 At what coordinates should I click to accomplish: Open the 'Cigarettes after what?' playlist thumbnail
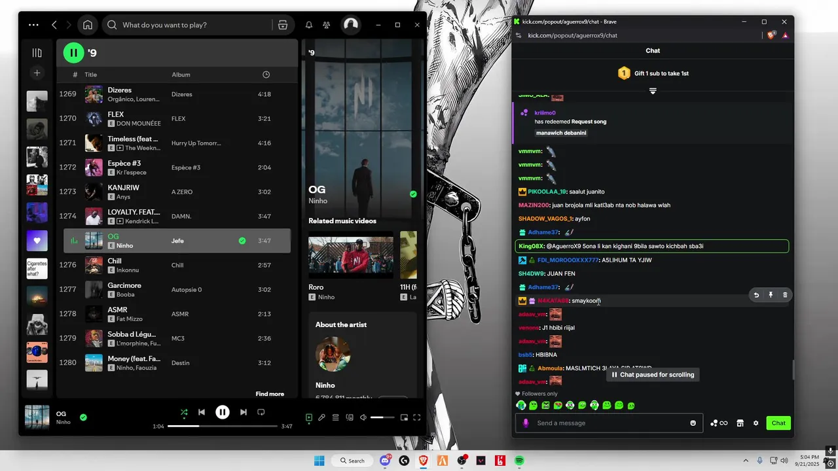coord(37,269)
